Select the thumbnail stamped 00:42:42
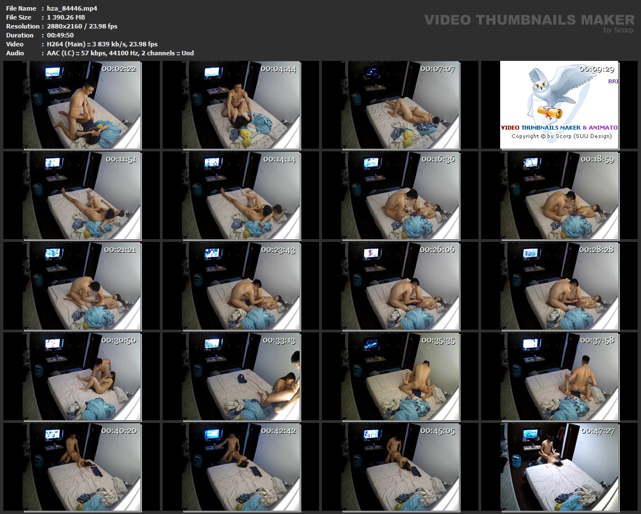Viewport: 641px width, 514px height. (241, 468)
